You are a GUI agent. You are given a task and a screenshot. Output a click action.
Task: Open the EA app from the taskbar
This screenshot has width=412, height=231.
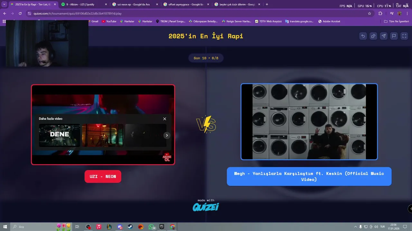click(x=141, y=227)
